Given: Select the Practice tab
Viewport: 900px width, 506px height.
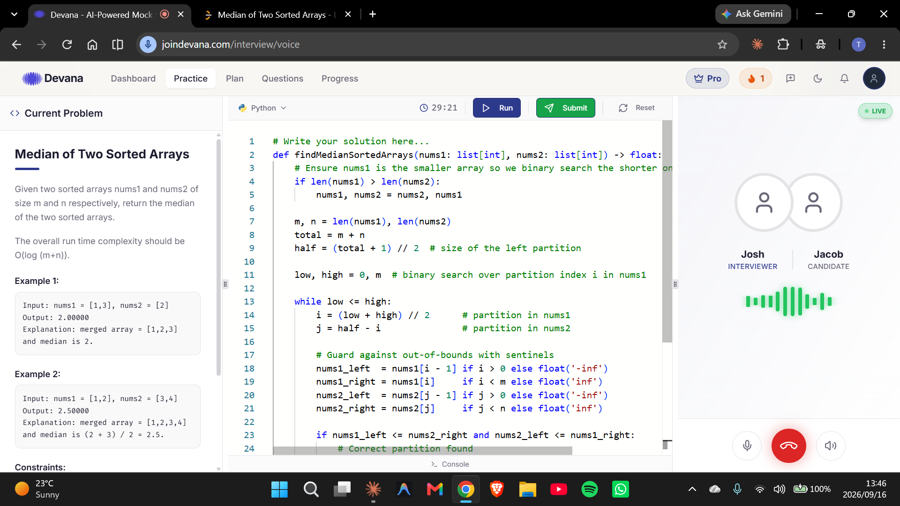Looking at the screenshot, I should pyautogui.click(x=190, y=78).
